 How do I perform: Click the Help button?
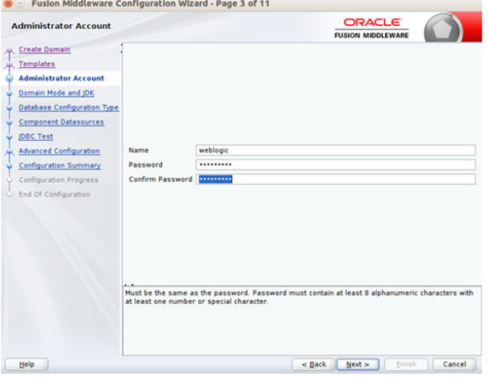coord(27,364)
